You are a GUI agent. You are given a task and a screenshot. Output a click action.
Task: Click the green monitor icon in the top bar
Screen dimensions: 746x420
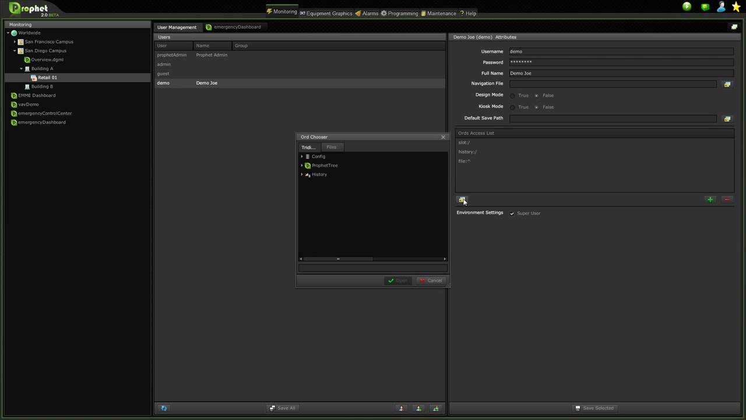[x=705, y=6]
